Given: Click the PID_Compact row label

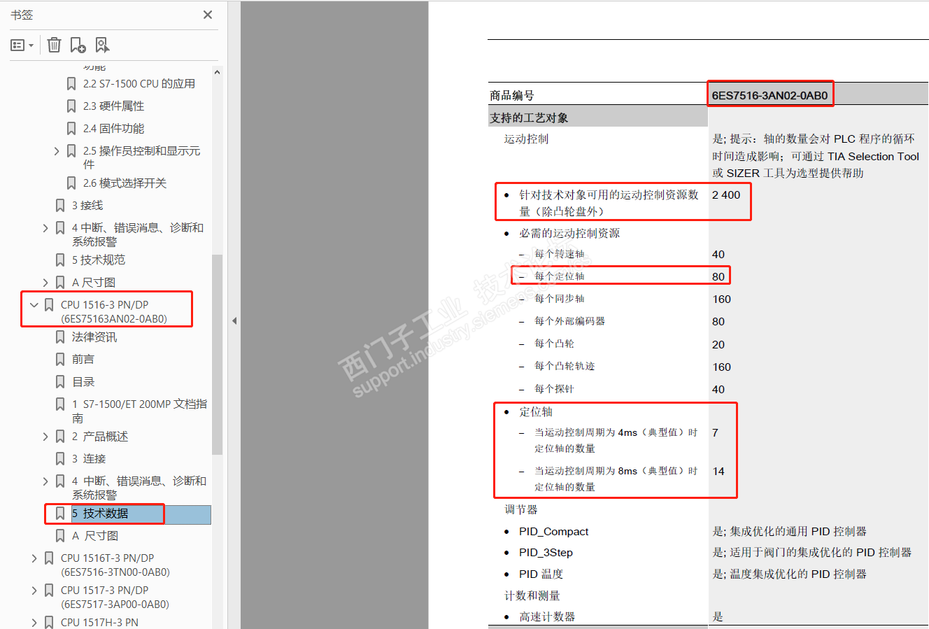Looking at the screenshot, I should tap(553, 532).
